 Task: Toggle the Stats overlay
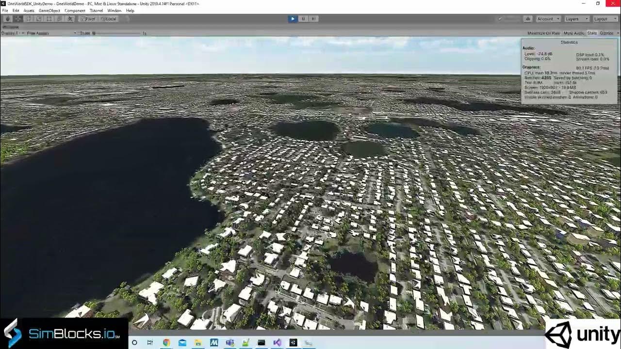pos(592,33)
